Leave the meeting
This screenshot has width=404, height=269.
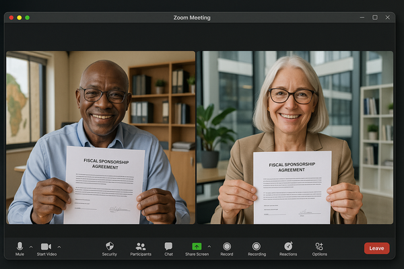(x=376, y=248)
